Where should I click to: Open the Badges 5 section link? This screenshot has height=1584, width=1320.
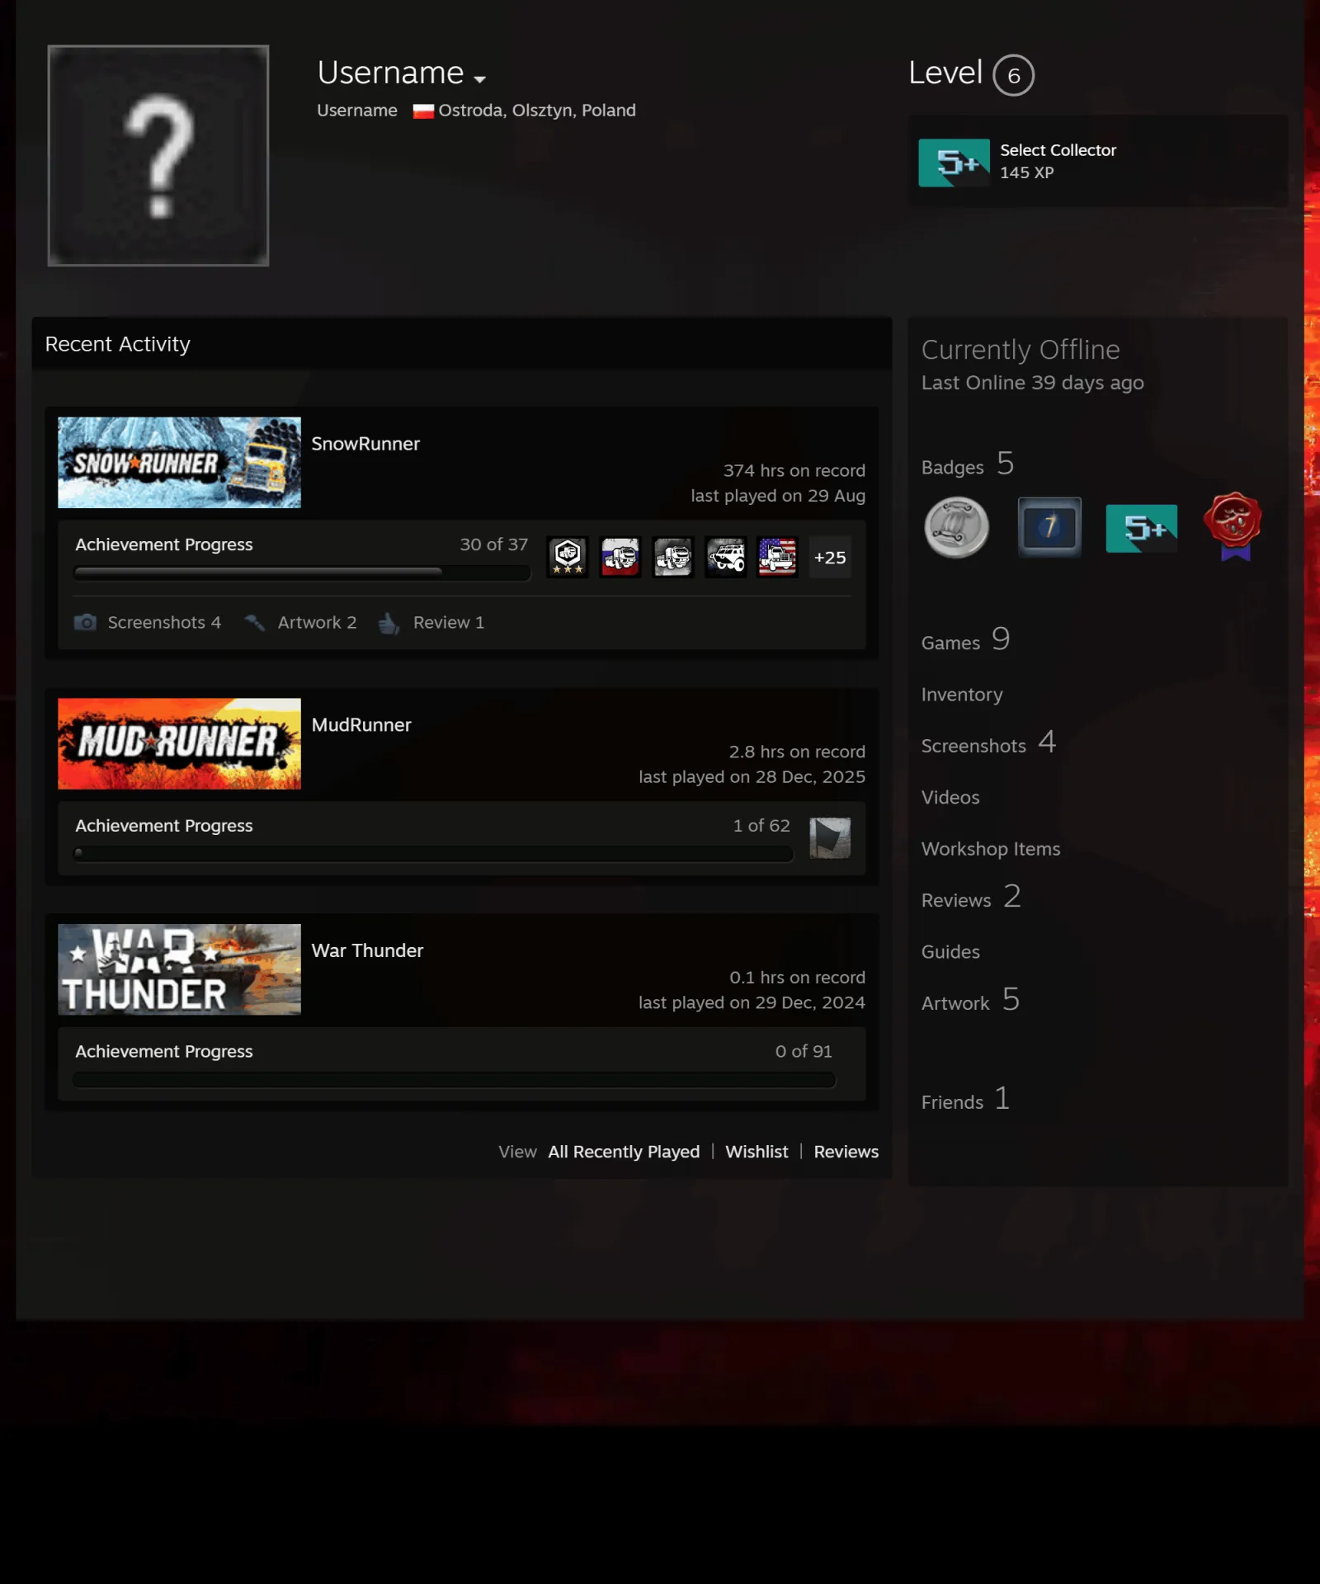(968, 465)
